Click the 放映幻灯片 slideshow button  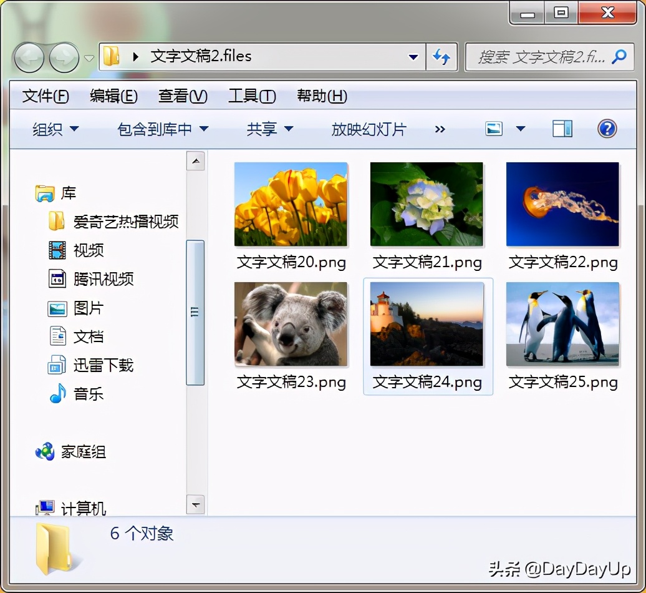[x=369, y=129]
